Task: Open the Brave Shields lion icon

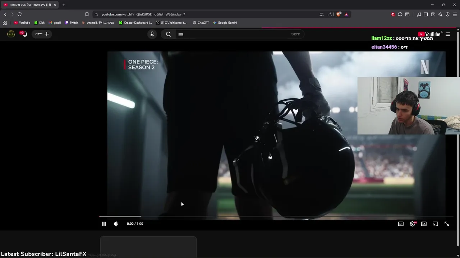Action: tap(339, 14)
